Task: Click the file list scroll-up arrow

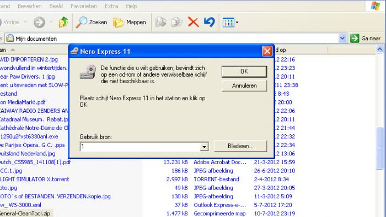Action: pyautogui.click(x=379, y=50)
